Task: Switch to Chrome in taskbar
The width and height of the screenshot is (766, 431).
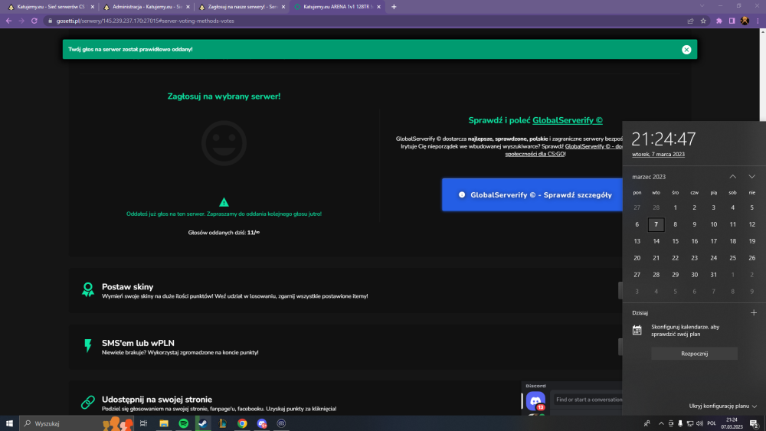Action: point(242,423)
